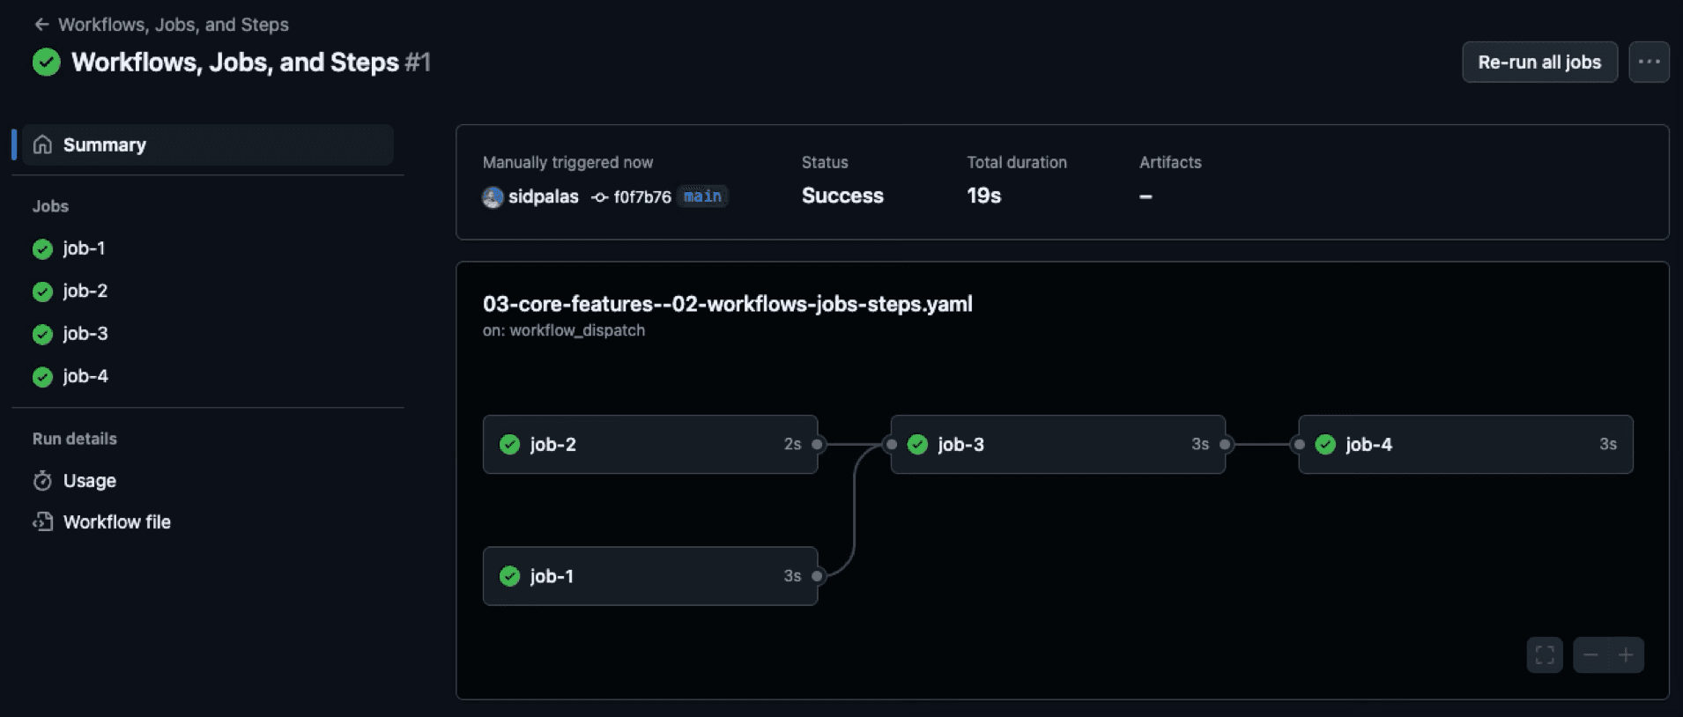Screen dimensions: 1683x717
Task: Open commit f0f7b76 link
Action: tap(641, 197)
